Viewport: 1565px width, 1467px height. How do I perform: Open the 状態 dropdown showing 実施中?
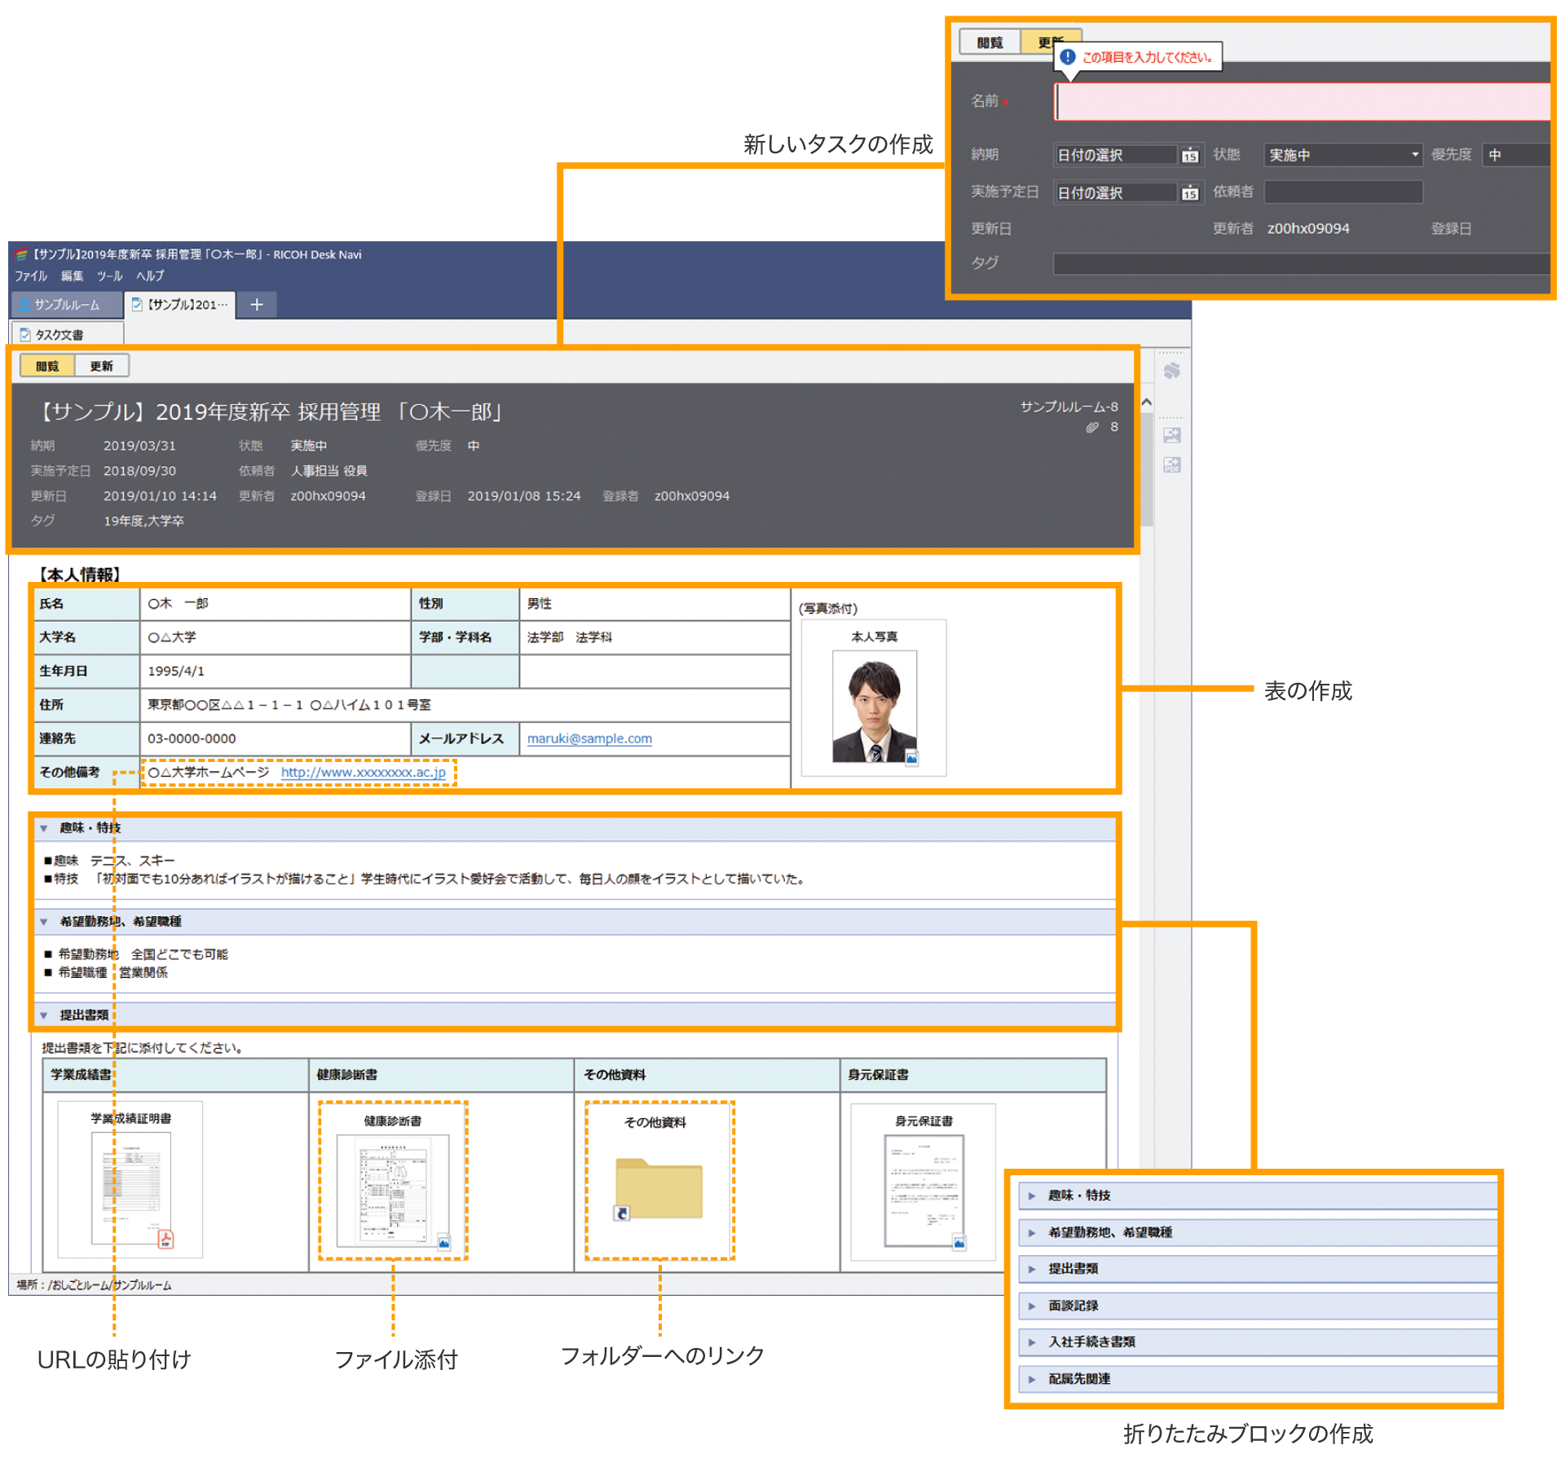pos(1342,155)
